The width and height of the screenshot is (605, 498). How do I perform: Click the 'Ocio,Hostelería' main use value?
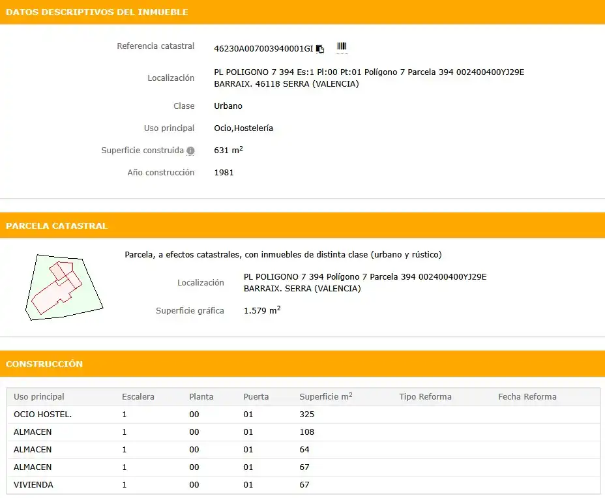[243, 128]
